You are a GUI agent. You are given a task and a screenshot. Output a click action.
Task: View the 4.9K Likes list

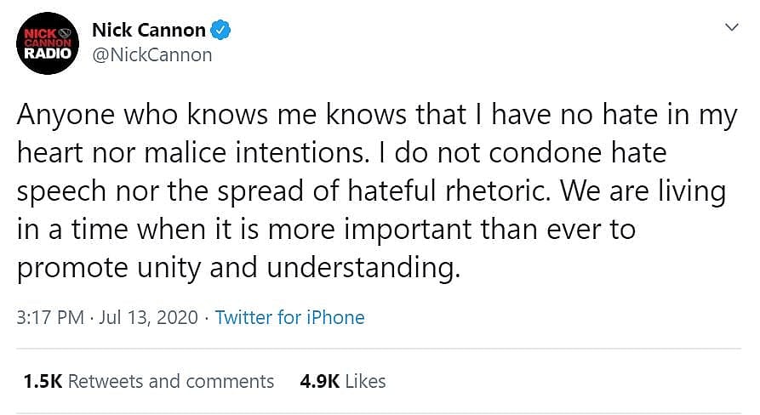[x=343, y=381]
